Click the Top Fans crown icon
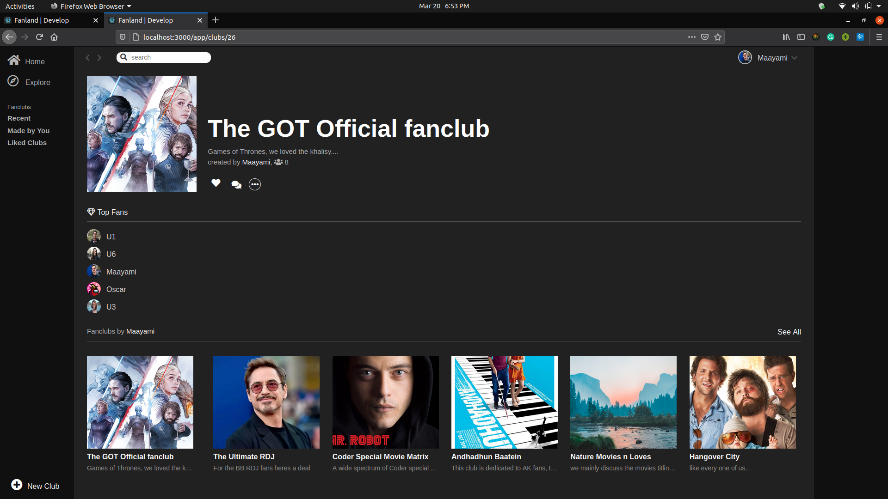Screen dimensions: 888x499 91,212
